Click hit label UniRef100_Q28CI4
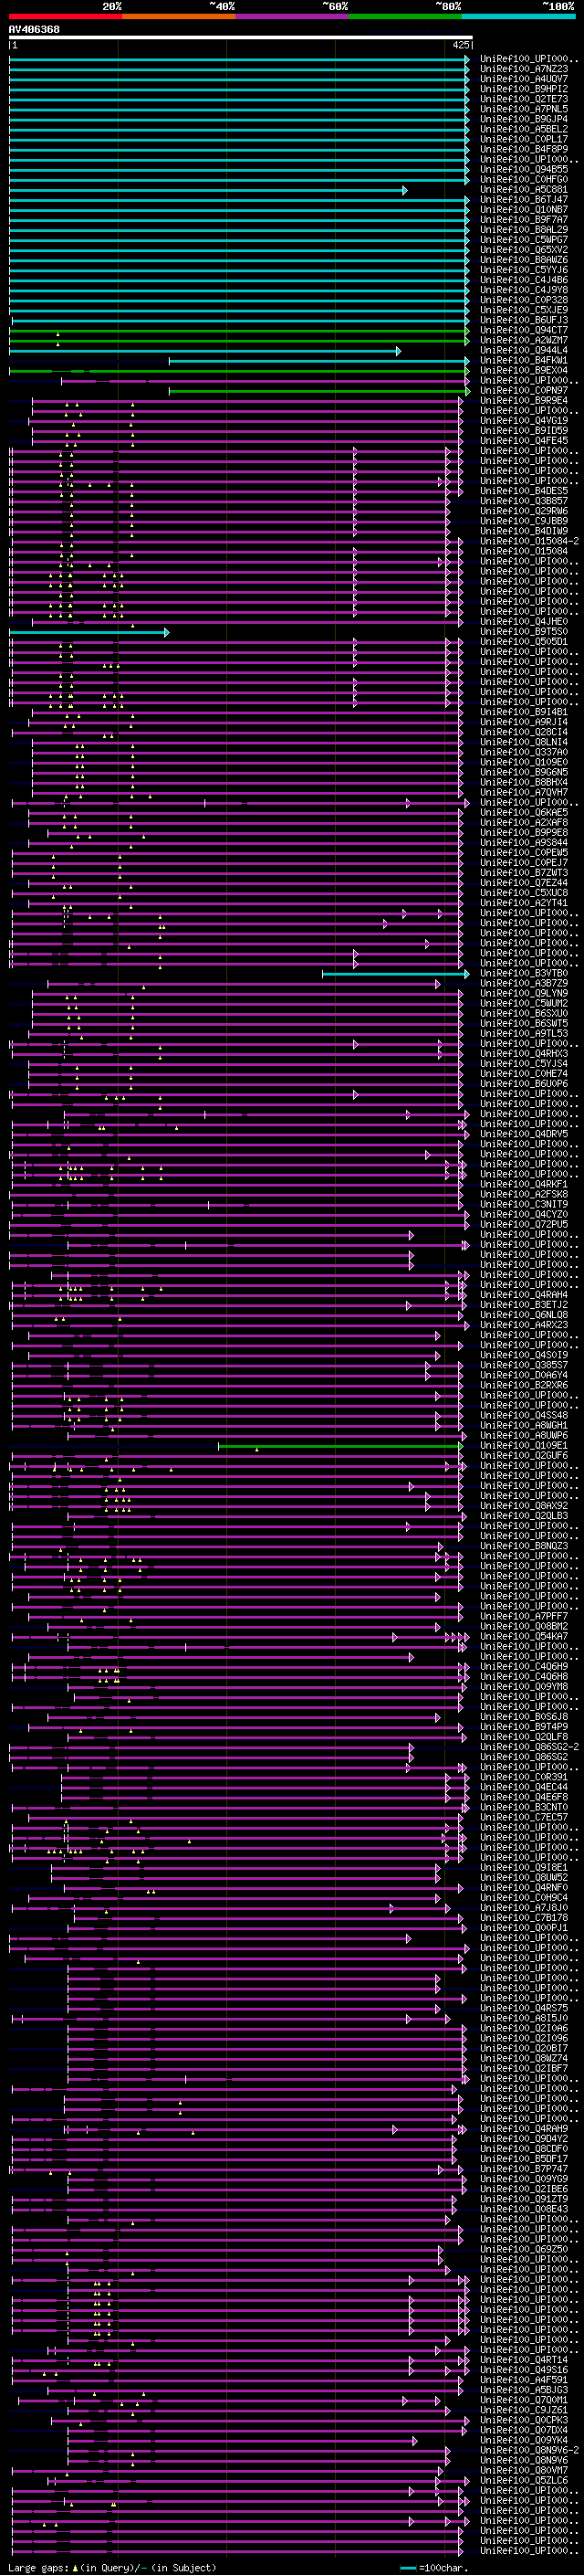584x2575 pixels. (x=524, y=733)
